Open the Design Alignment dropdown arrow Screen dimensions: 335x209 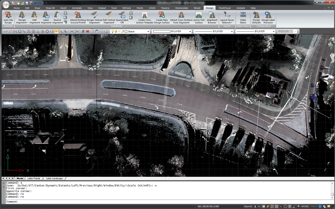tap(27, 23)
